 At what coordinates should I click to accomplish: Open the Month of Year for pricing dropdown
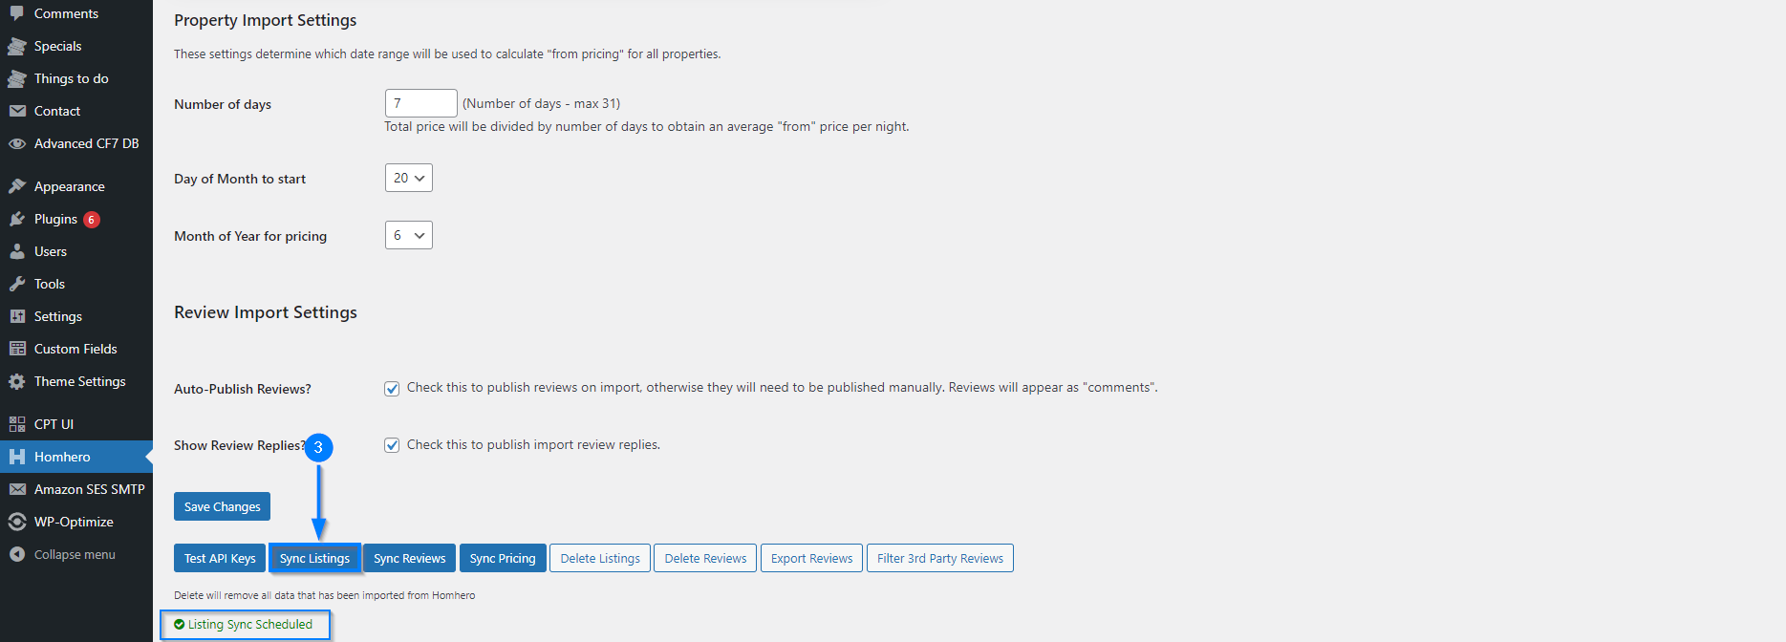(409, 235)
